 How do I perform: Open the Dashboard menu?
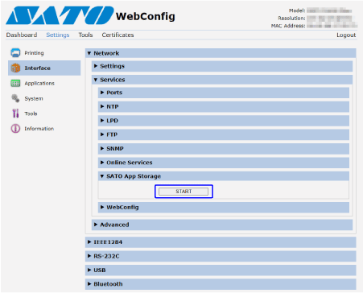click(x=22, y=35)
